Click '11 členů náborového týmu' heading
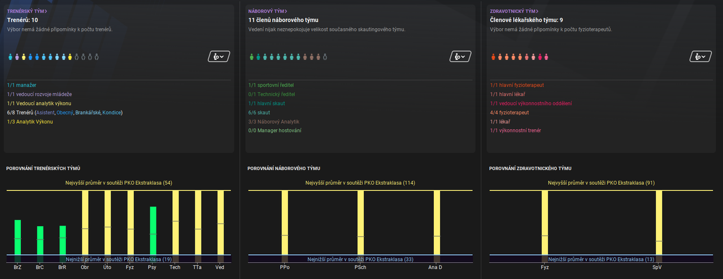Image resolution: width=723 pixels, height=279 pixels. 284,20
